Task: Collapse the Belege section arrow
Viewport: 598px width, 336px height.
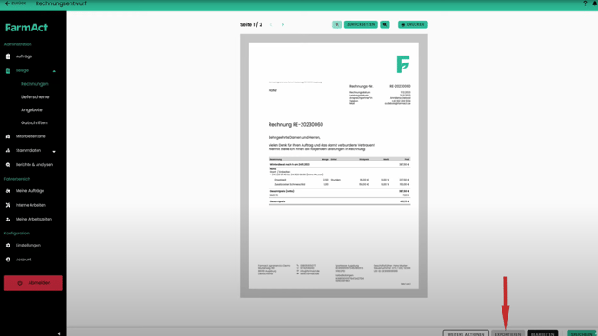Action: tap(54, 71)
